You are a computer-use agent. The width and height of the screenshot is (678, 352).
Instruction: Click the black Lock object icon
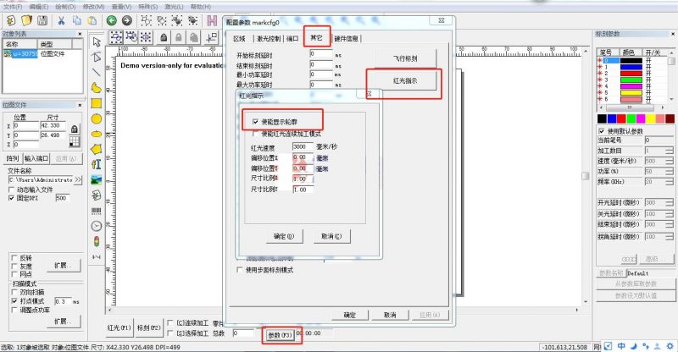coord(164,37)
